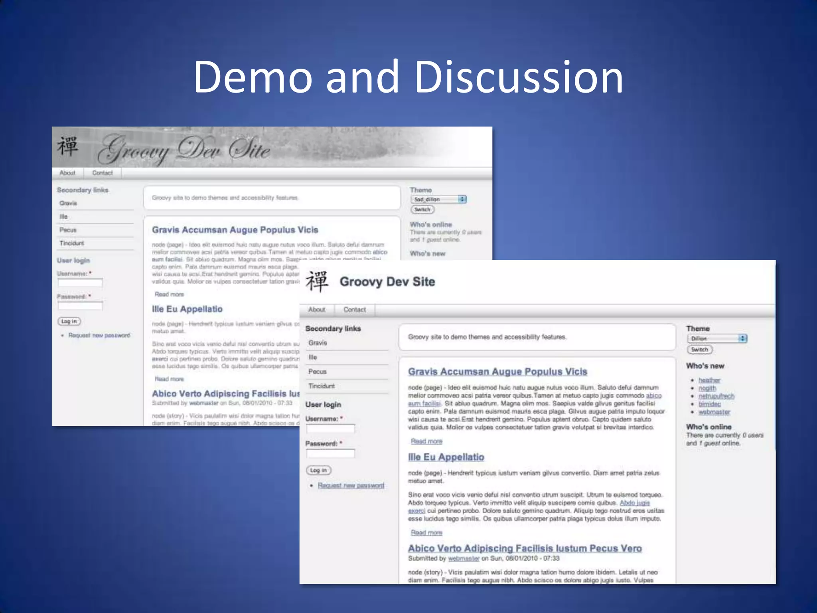Open Ille Eu Appellatio article in the back site

[187, 309]
